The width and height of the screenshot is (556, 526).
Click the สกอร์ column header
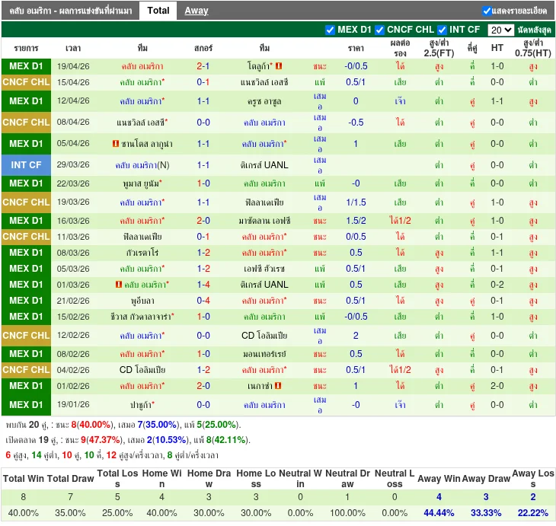[203, 47]
